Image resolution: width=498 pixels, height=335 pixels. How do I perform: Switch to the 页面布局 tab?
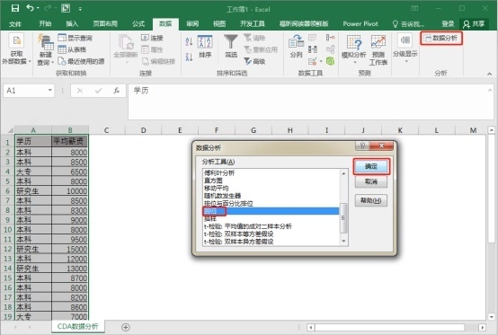click(x=105, y=23)
